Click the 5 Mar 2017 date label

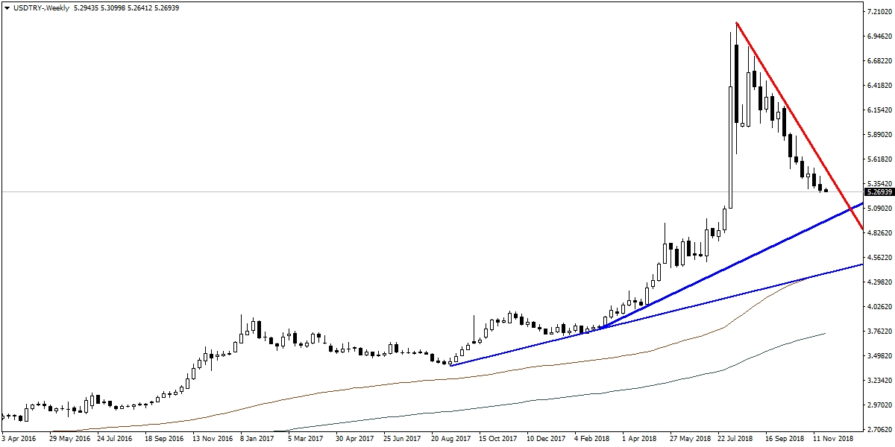pyautogui.click(x=307, y=440)
